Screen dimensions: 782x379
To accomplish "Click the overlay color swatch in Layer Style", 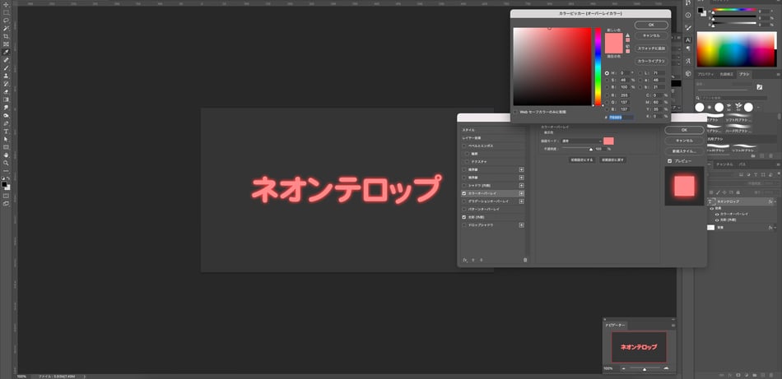I will pyautogui.click(x=608, y=141).
